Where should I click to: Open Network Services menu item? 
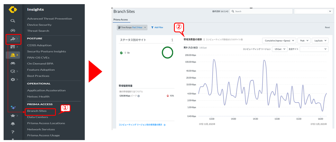[x=41, y=129]
